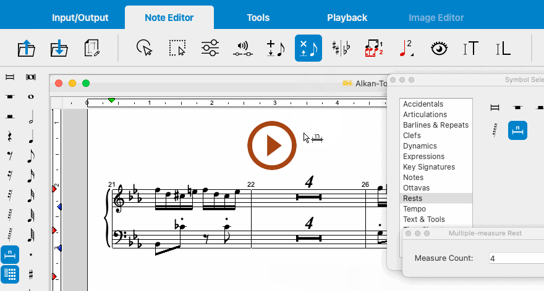This screenshot has height=291, width=544.
Task: Open the Input/Output tab
Action: tap(80, 18)
